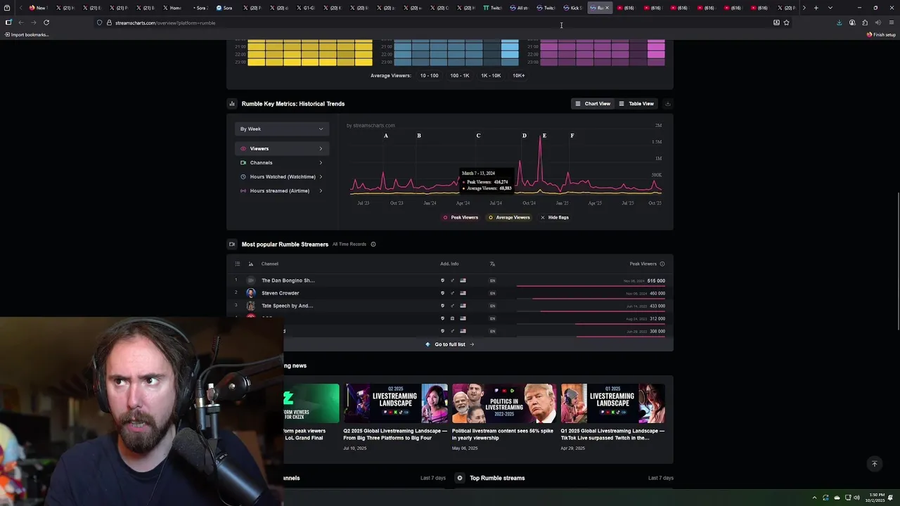Image resolution: width=900 pixels, height=506 pixels.
Task: Open Q1 2025 Global Livestreaming Landscape article thumbnail
Action: 613,403
